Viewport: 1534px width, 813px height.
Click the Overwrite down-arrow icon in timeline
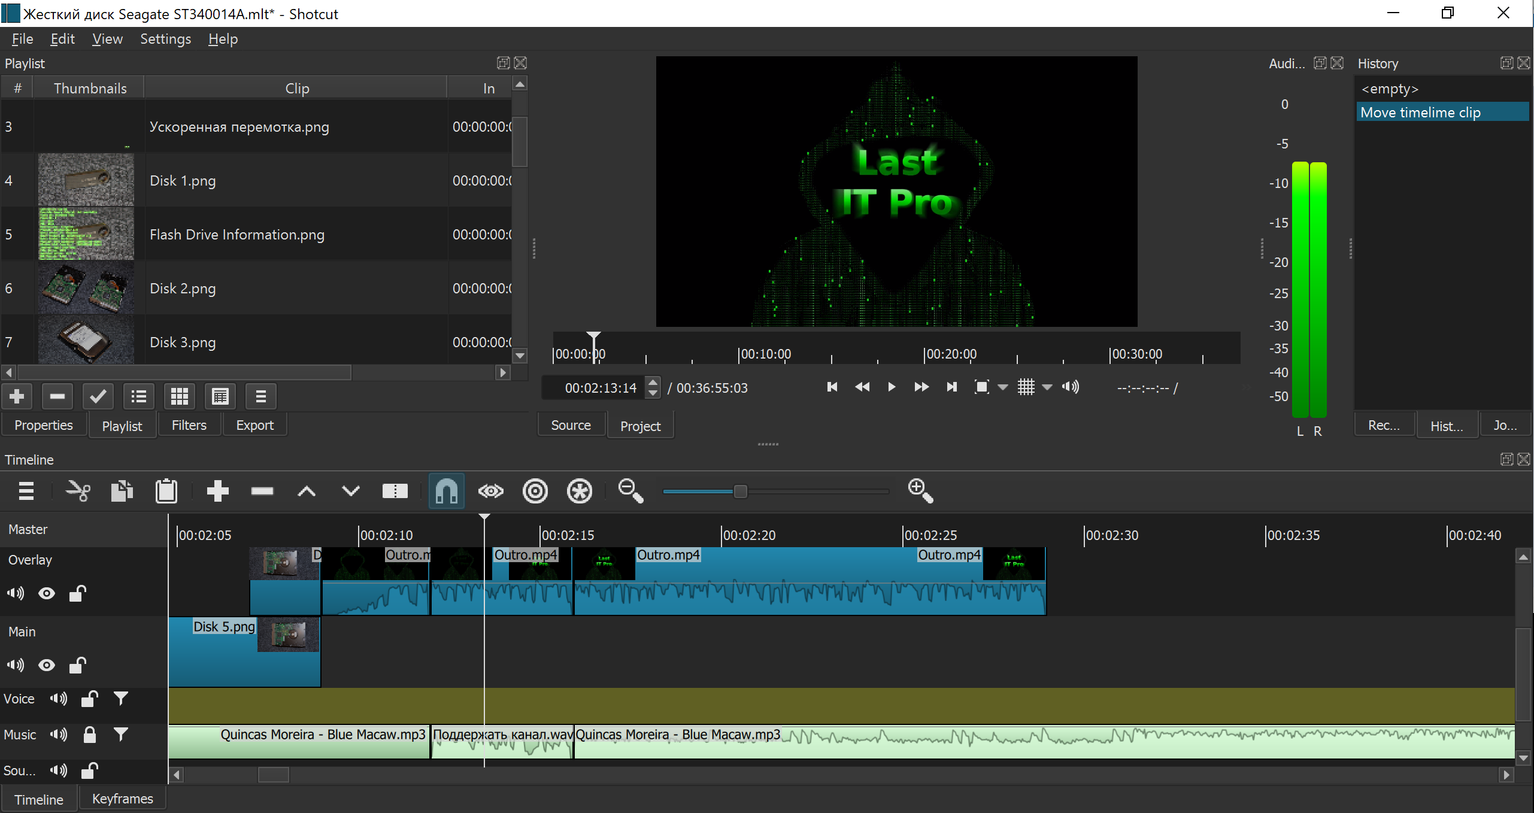351,492
